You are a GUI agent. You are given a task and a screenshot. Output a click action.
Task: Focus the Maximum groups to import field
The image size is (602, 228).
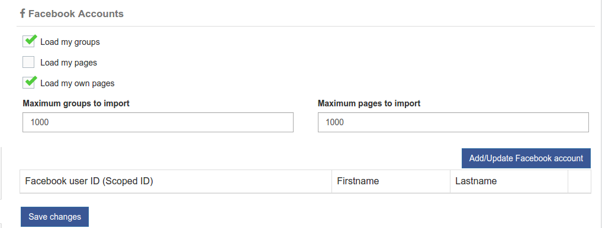[x=158, y=122]
